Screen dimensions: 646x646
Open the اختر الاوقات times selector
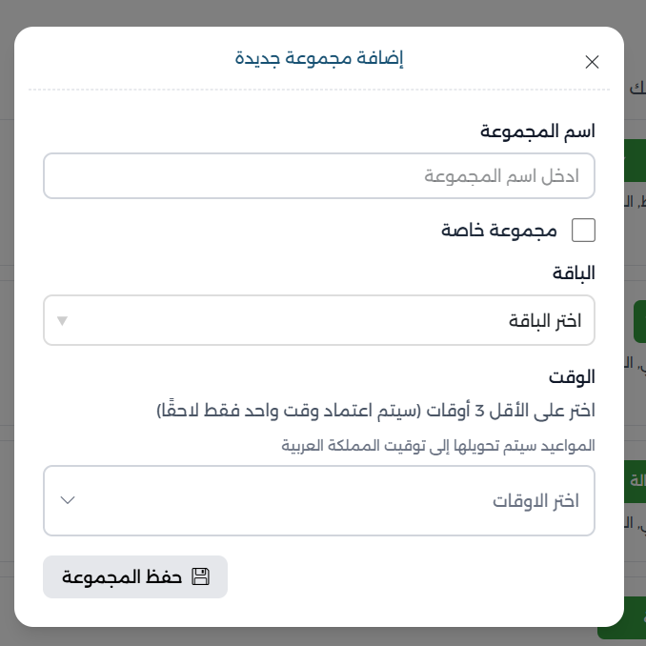(319, 500)
